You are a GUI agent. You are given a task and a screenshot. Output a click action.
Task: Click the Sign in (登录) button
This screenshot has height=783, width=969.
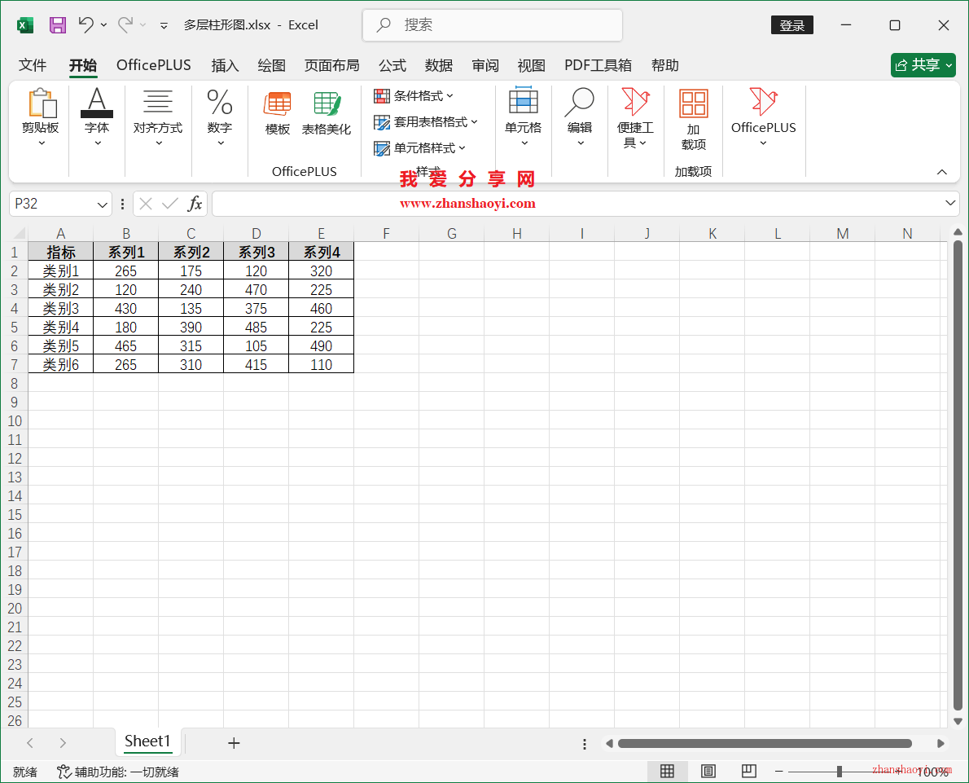(791, 25)
